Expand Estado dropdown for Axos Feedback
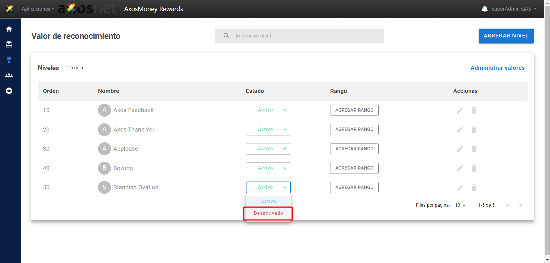The image size is (550, 263). [x=268, y=110]
